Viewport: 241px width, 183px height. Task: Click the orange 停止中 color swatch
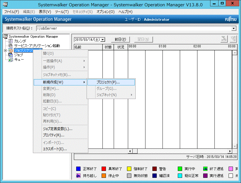point(104,176)
